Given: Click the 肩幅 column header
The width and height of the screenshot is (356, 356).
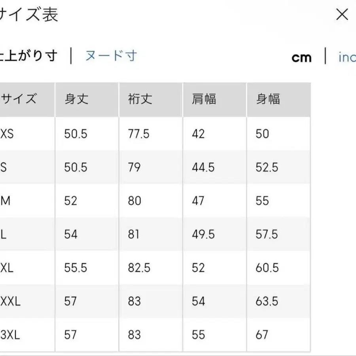Looking at the screenshot, I should tap(204, 99).
